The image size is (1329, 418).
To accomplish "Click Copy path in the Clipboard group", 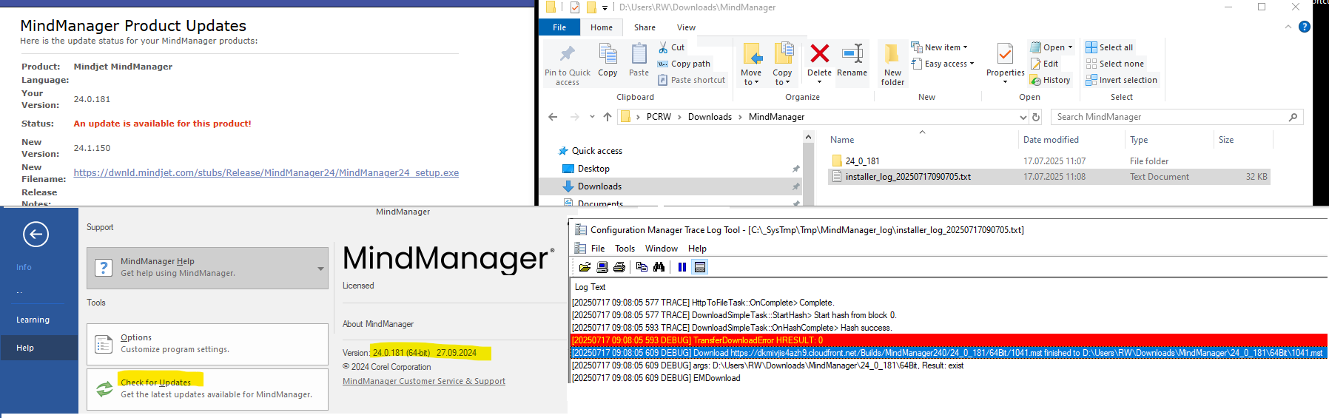I will (x=684, y=64).
